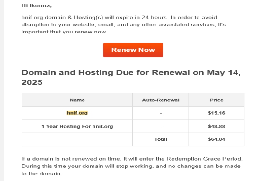Select the $15.16 price cell
Image resolution: width=257 pixels, height=181 pixels.
(x=217, y=113)
